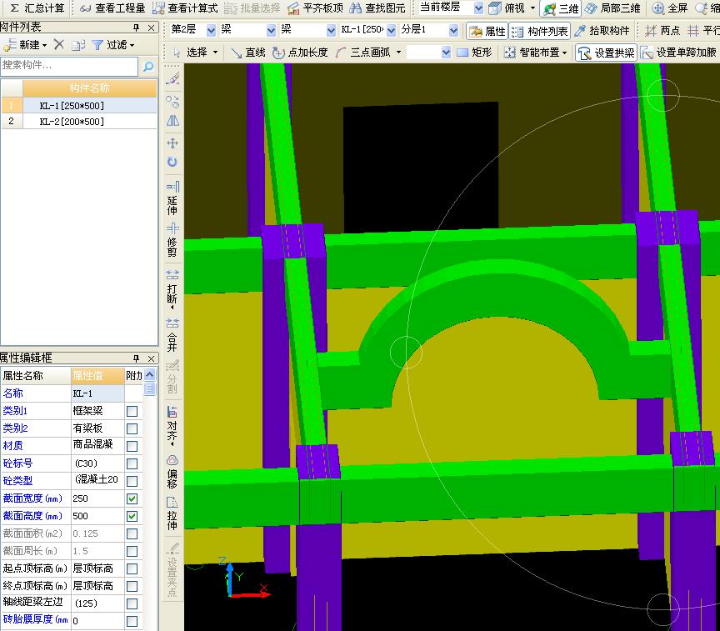Select the 偏移 (Offset) tool
The image size is (720, 631).
pos(172,471)
